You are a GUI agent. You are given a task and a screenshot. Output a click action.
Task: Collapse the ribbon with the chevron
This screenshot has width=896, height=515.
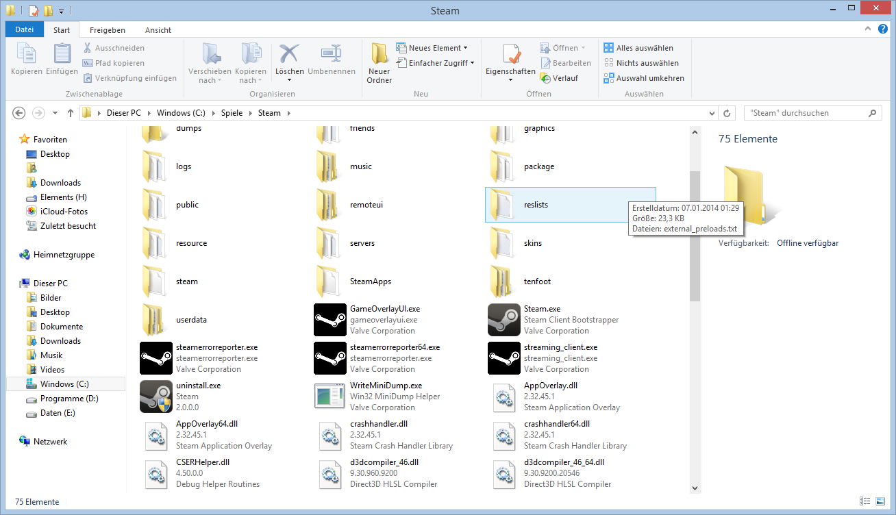pyautogui.click(x=869, y=29)
